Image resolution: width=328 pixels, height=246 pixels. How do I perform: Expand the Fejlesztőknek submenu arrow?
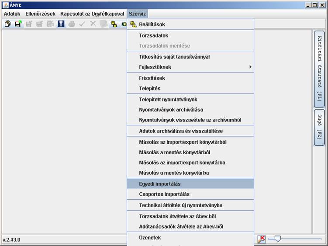(250, 67)
